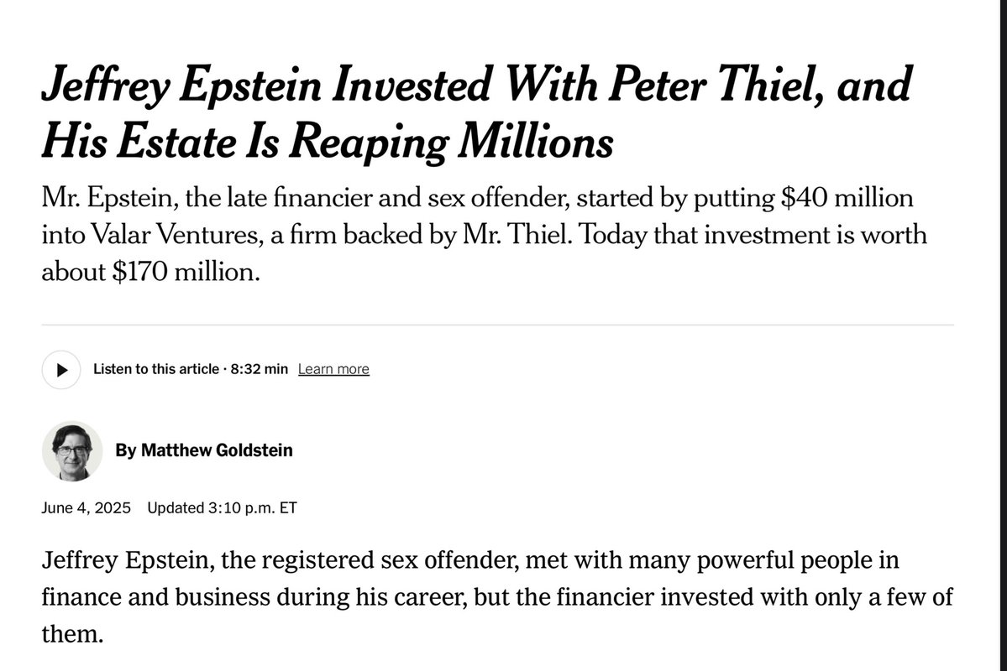Click the first paragraph of the article
This screenshot has height=671, width=1007.
pyautogui.click(x=497, y=596)
